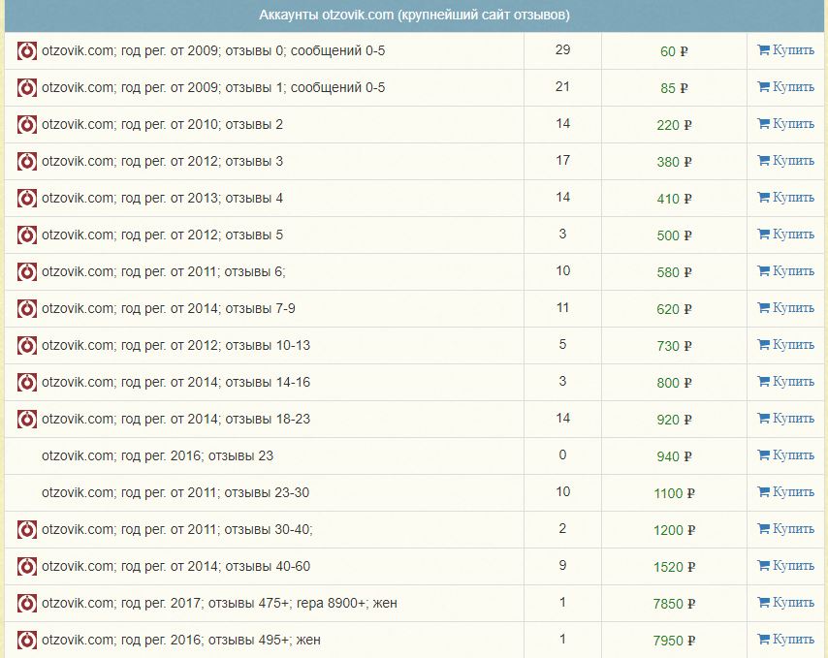
Task: Buy account priced 940 ₽
Action: click(785, 454)
